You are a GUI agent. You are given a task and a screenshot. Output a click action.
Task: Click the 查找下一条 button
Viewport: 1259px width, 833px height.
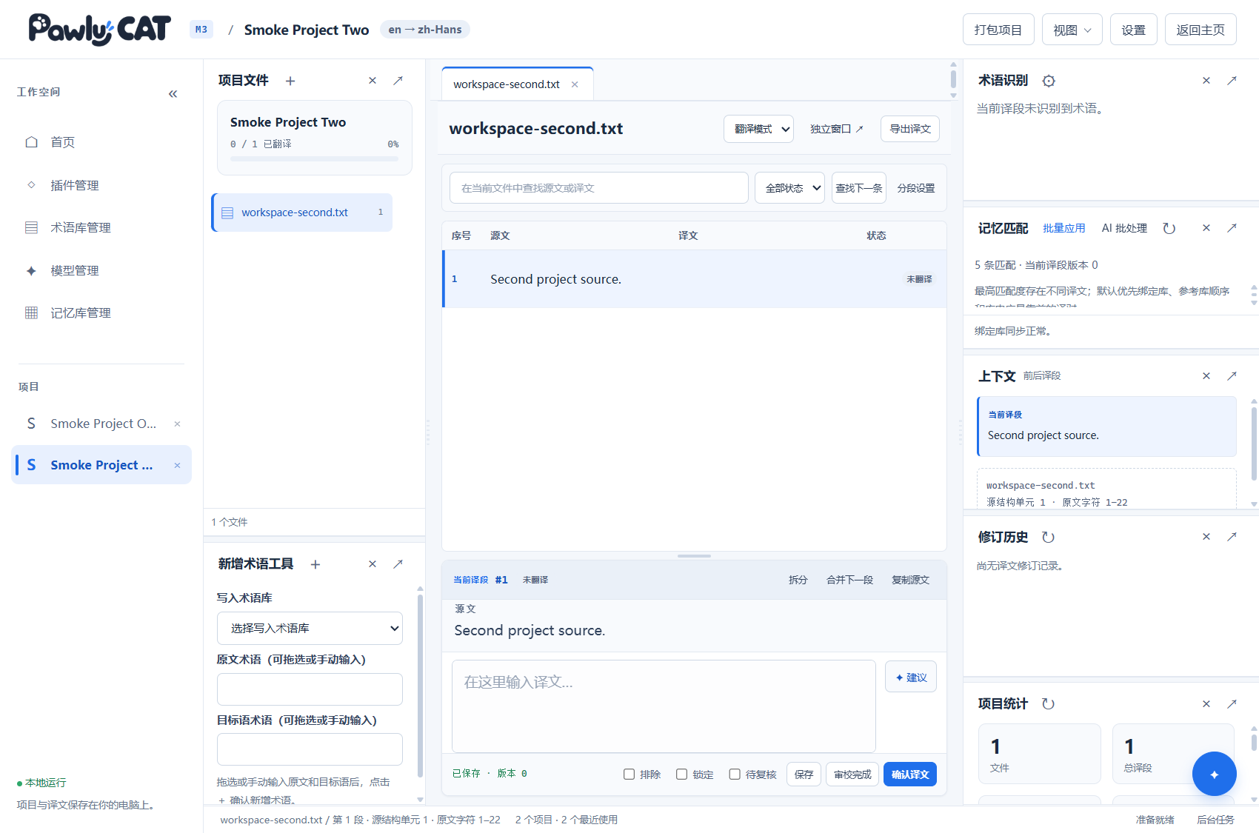click(x=859, y=188)
